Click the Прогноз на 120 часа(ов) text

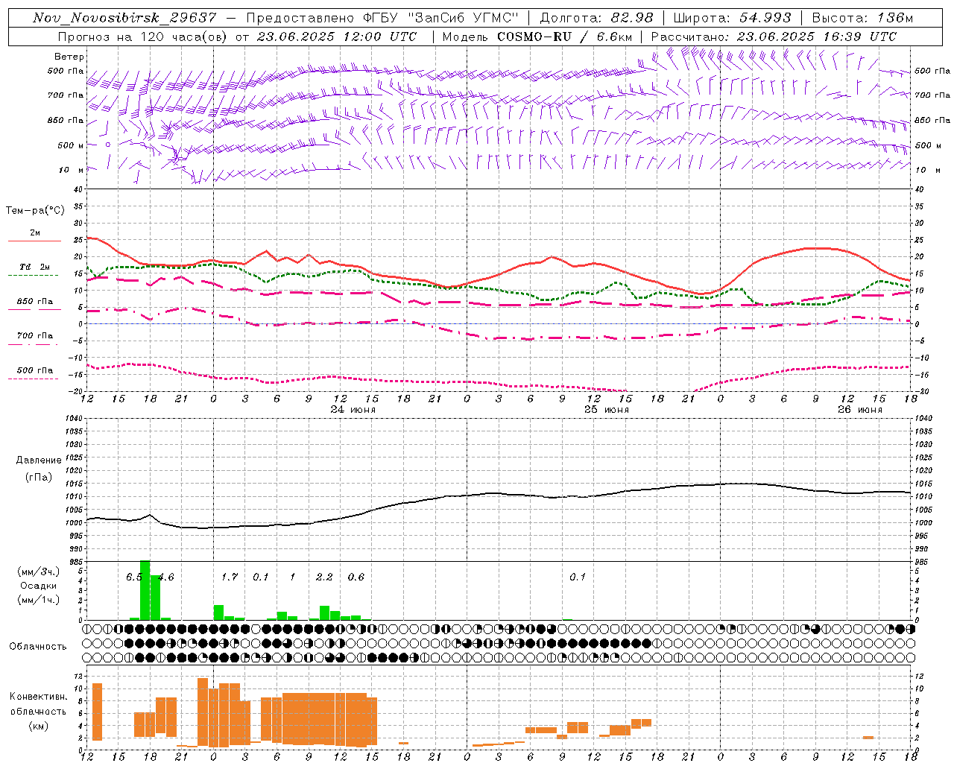coord(143,37)
